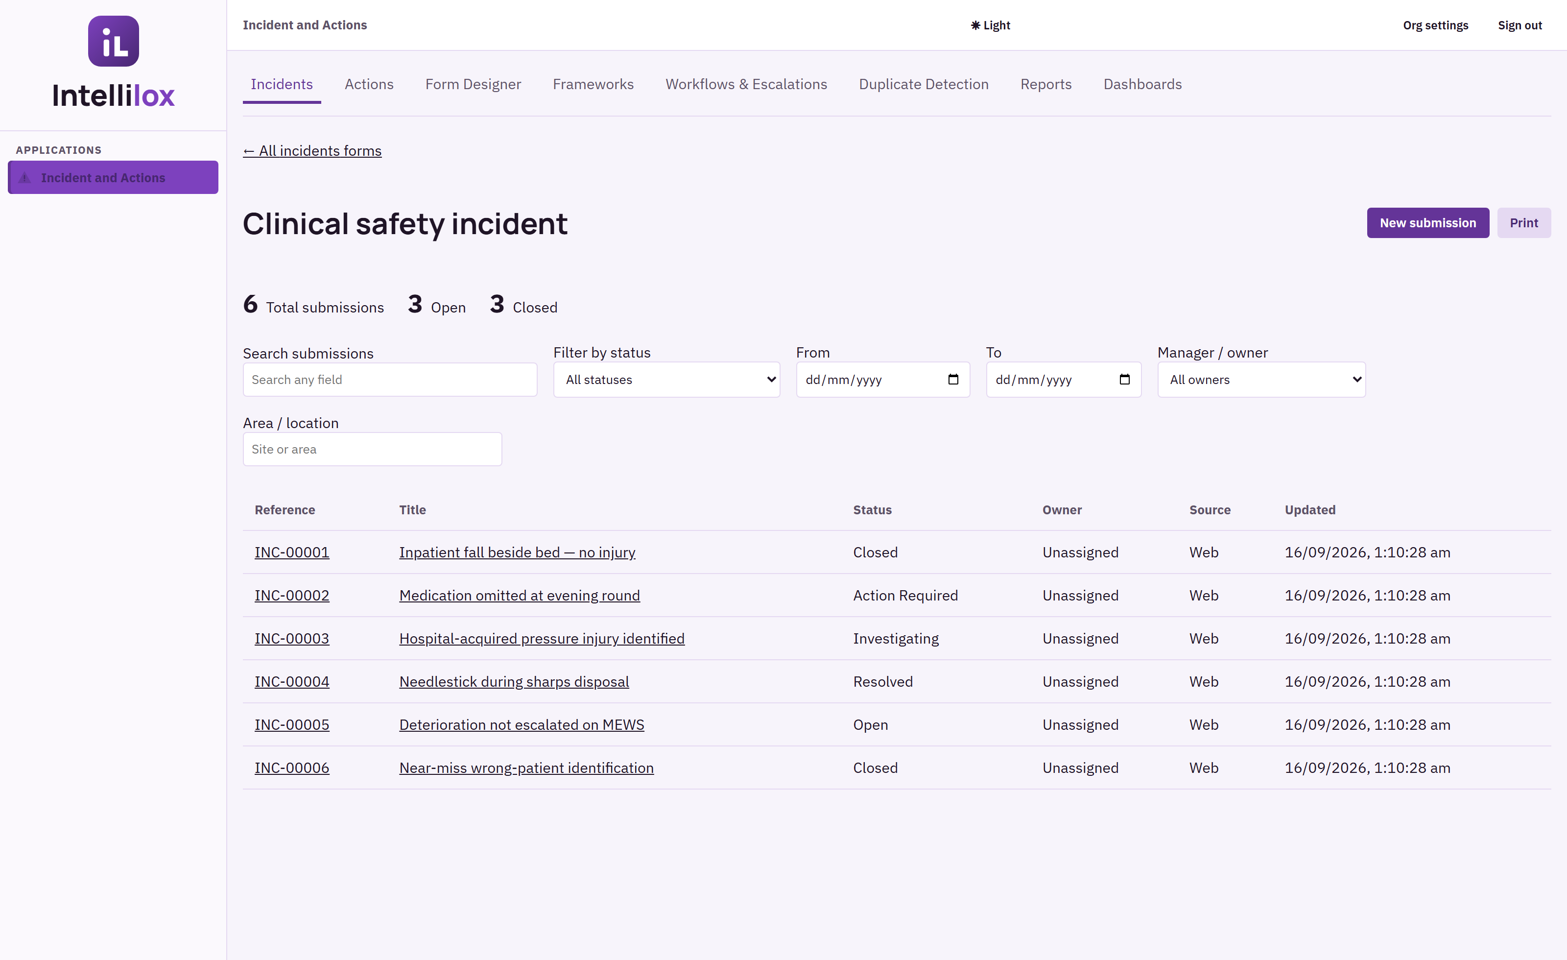Image resolution: width=1567 pixels, height=960 pixels.
Task: Select Incident and Actions in the sidebar
Action: 113,177
